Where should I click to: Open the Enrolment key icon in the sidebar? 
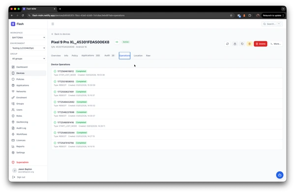click(13, 97)
